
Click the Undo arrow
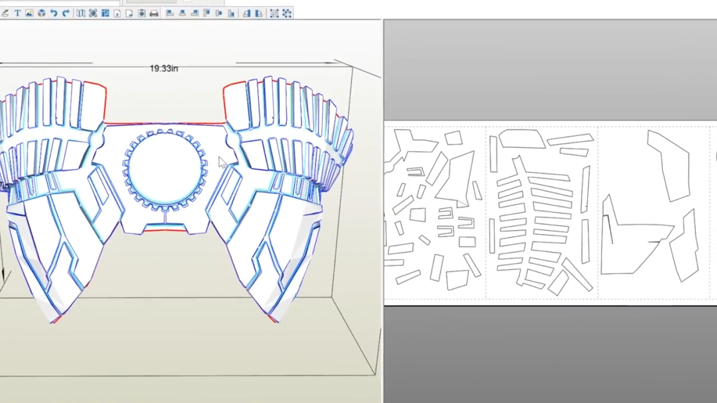click(x=54, y=13)
